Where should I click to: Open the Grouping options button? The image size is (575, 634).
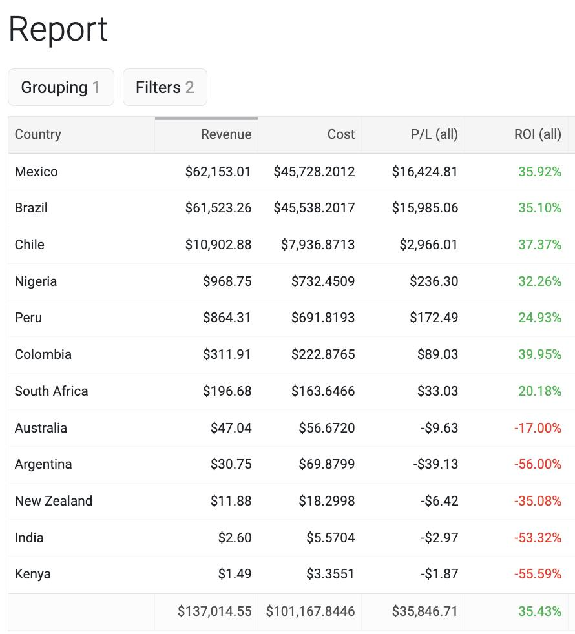coord(61,87)
